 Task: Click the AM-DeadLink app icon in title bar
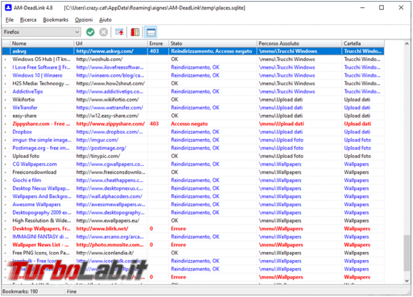(8, 8)
